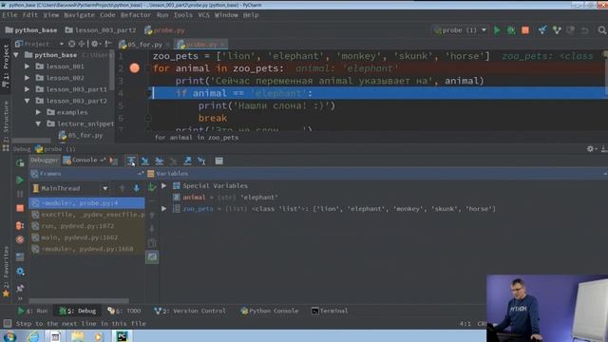The height and width of the screenshot is (342, 608).
Task: Click next frame down arrow
Action: [x=137, y=188]
